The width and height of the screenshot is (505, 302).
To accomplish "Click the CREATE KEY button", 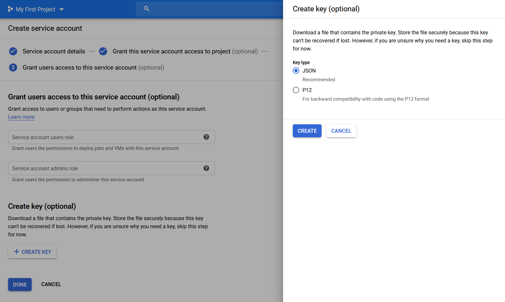I will click(32, 252).
